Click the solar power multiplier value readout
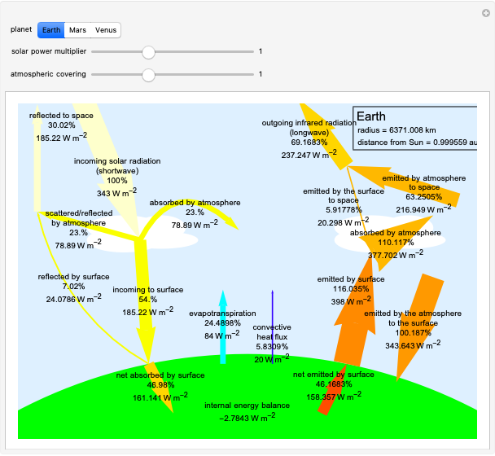Screen dimensions: 495x456 (x=261, y=52)
